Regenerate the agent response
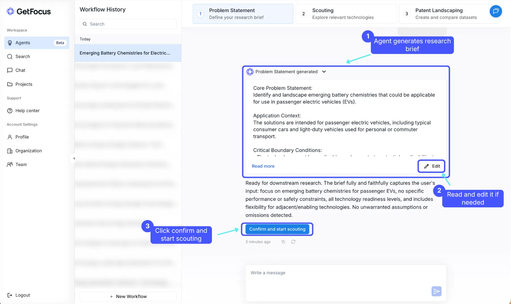This screenshot has width=511, height=304. [293, 242]
